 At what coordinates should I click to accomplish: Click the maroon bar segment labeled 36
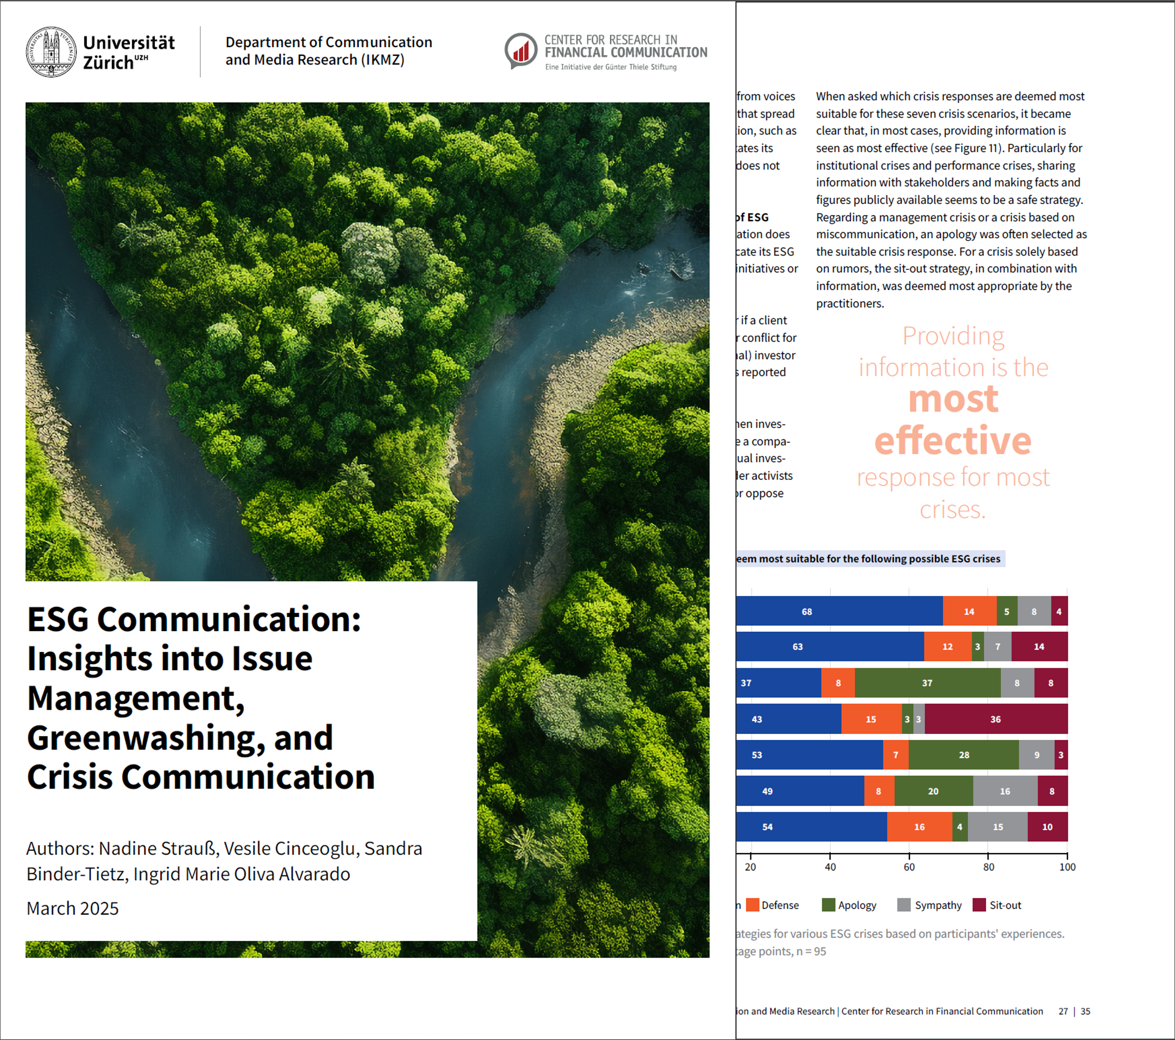(995, 719)
